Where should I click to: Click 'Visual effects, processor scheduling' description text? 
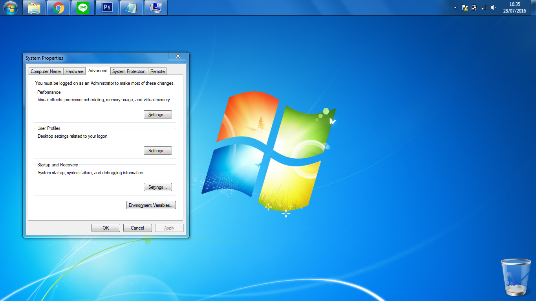[x=104, y=100]
